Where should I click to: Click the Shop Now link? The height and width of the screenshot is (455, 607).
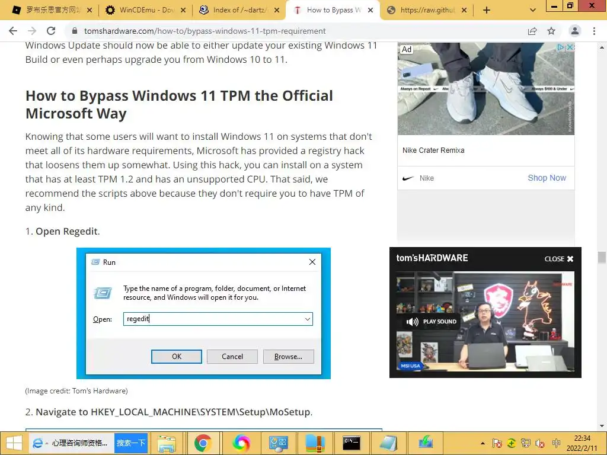[547, 178]
